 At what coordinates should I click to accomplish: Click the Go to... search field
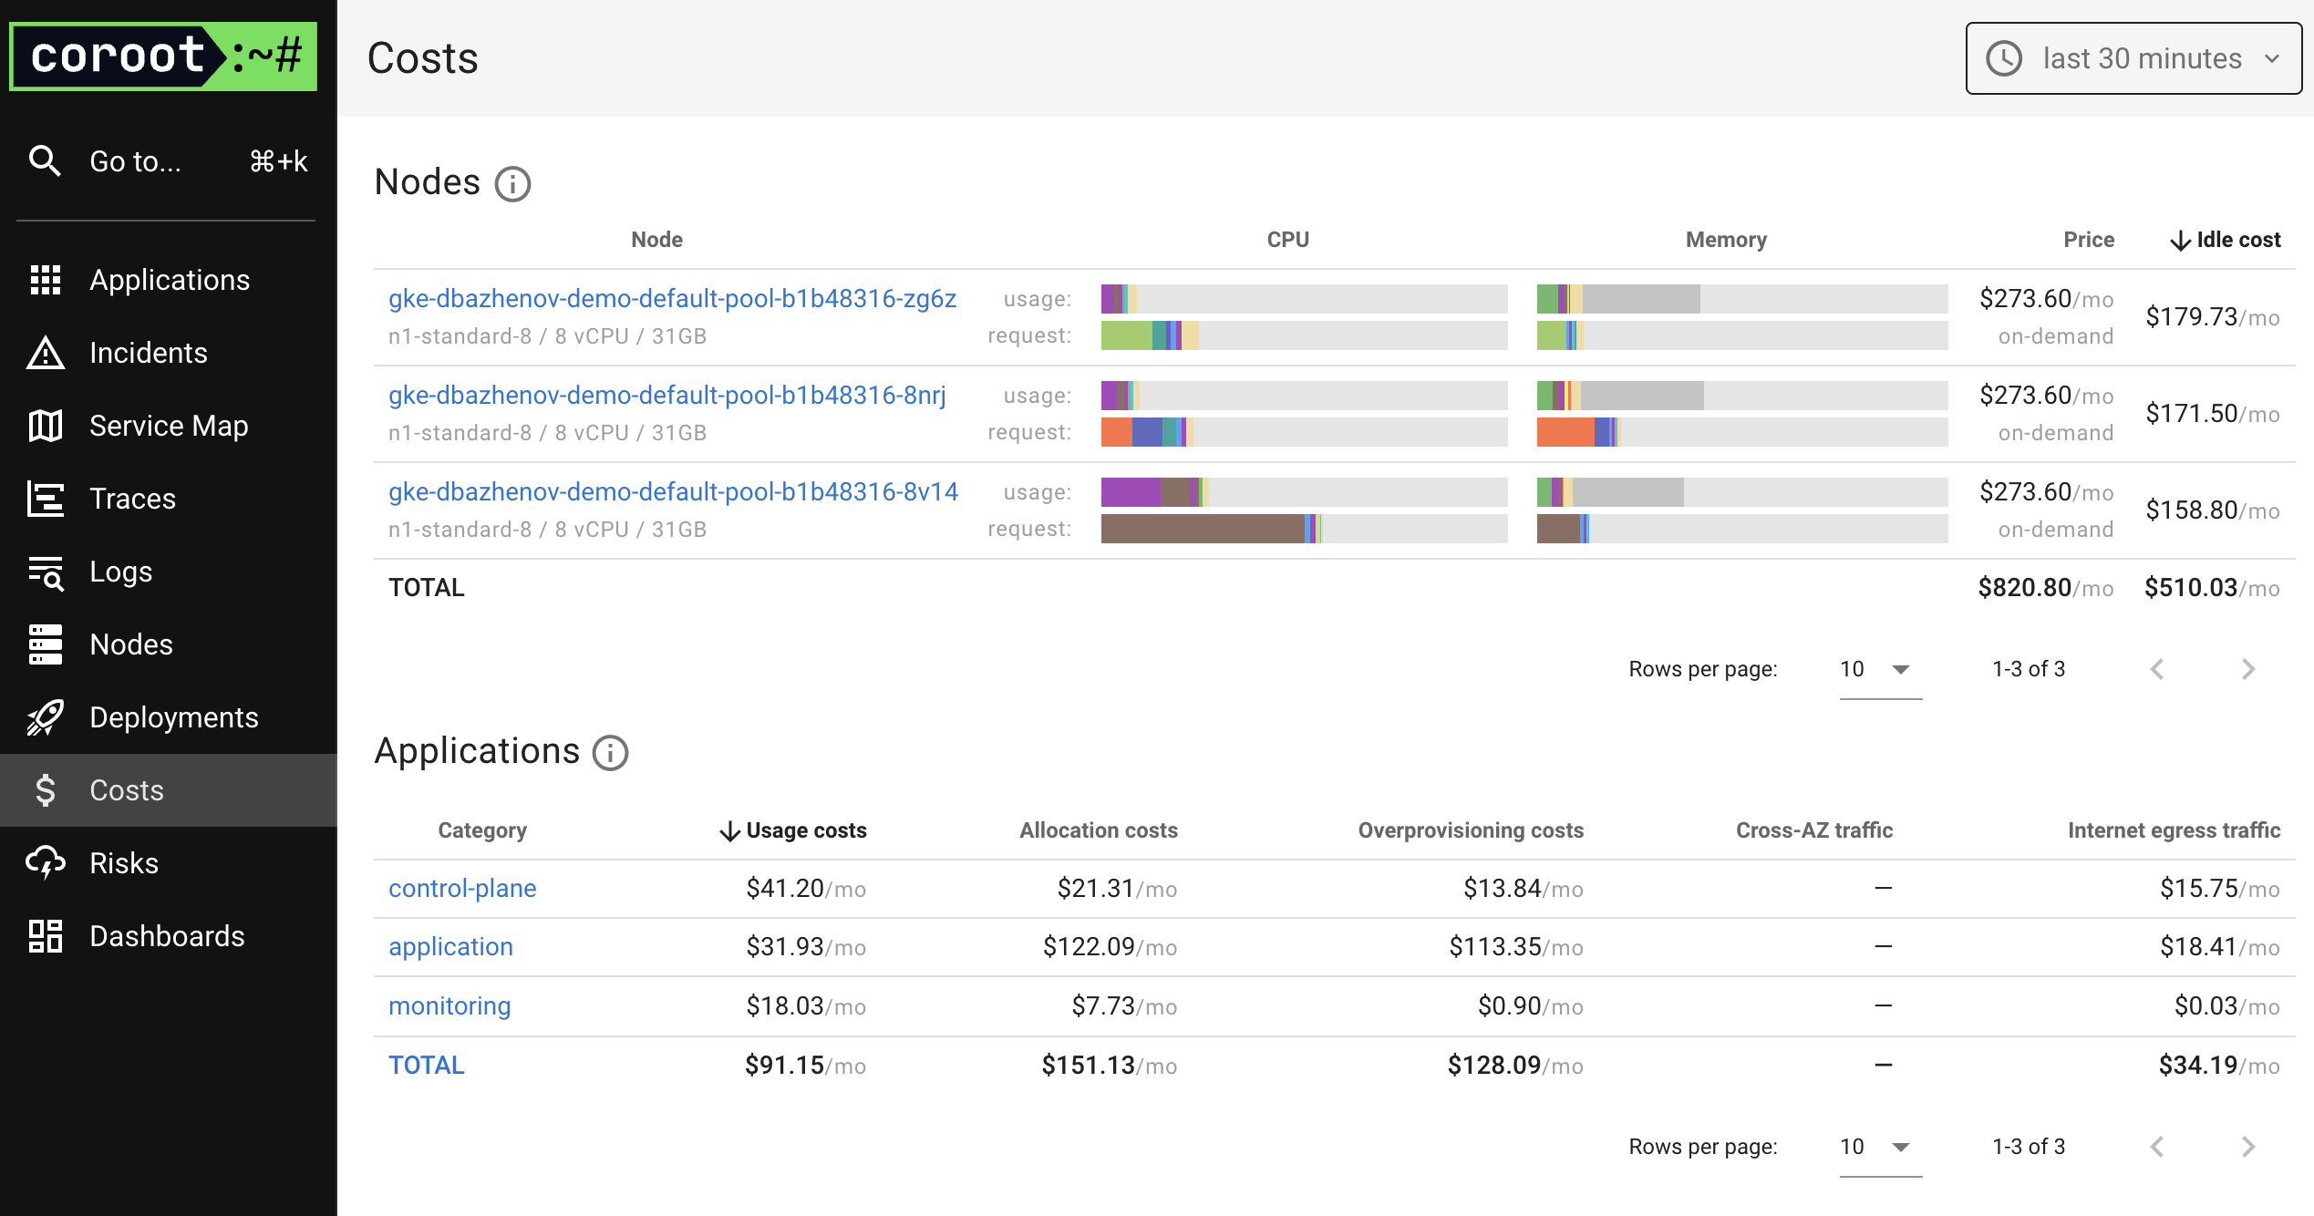(x=169, y=161)
